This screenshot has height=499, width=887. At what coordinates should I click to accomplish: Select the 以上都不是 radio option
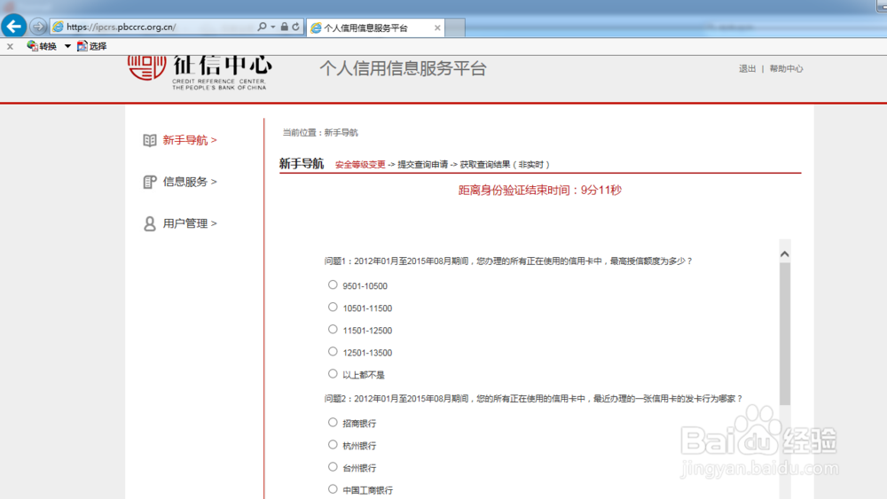333,373
